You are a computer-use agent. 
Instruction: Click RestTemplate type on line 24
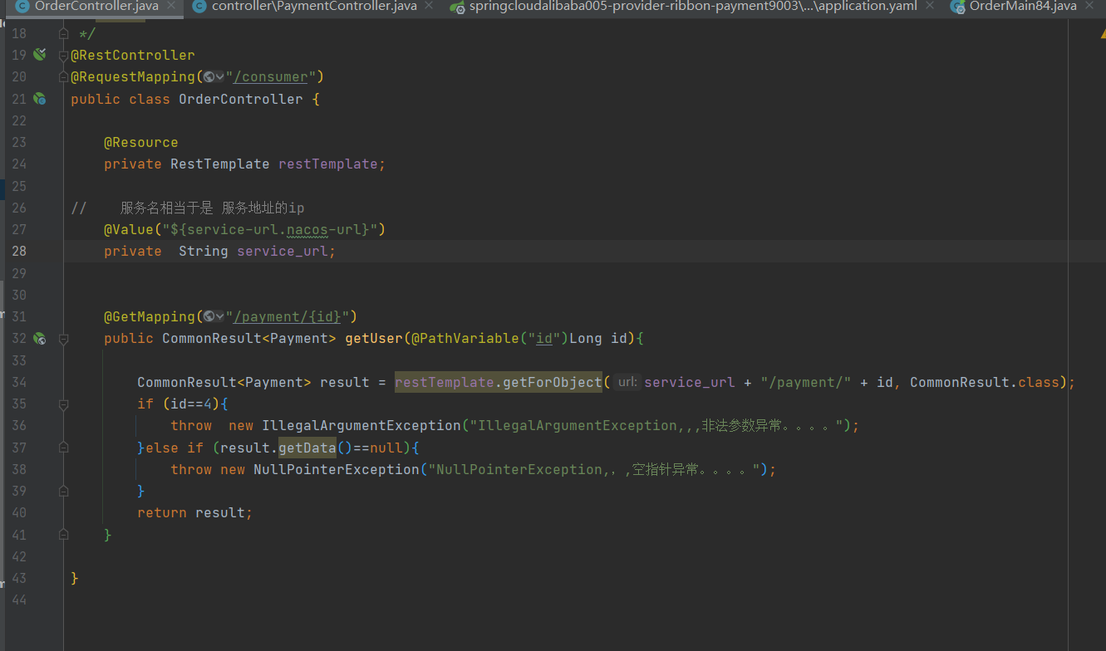click(220, 164)
